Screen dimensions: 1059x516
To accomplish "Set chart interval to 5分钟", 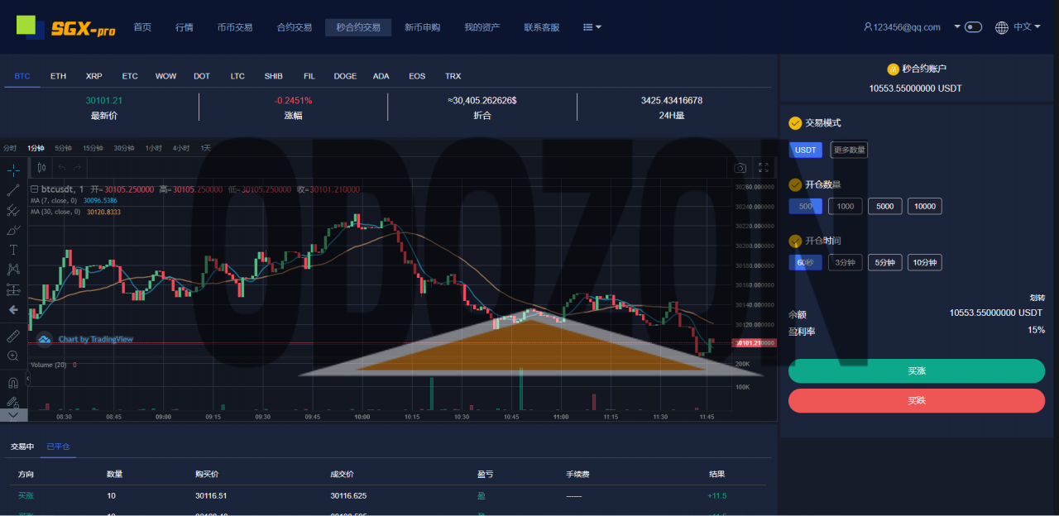I will click(x=63, y=148).
